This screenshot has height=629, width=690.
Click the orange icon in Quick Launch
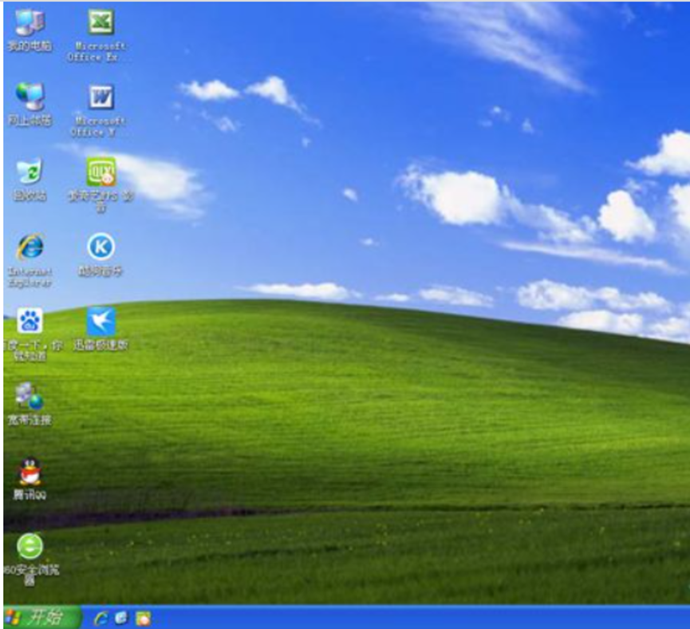point(143,618)
